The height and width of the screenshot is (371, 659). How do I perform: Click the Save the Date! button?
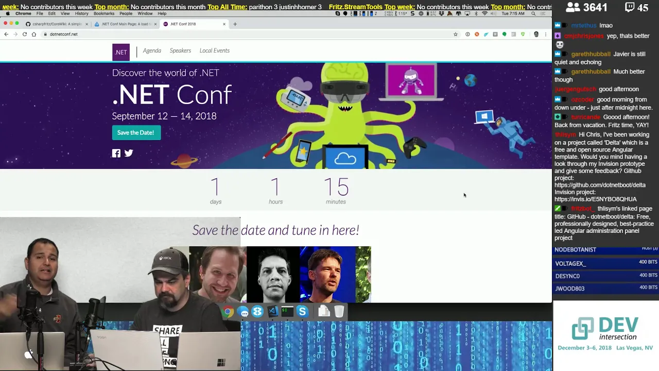135,133
